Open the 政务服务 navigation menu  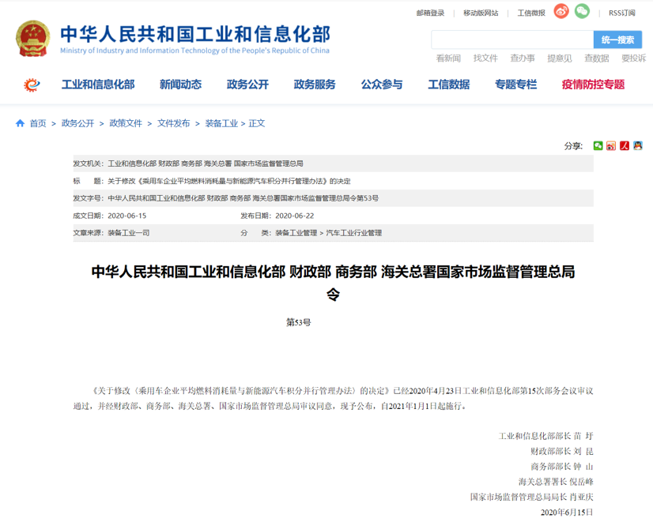click(x=315, y=84)
